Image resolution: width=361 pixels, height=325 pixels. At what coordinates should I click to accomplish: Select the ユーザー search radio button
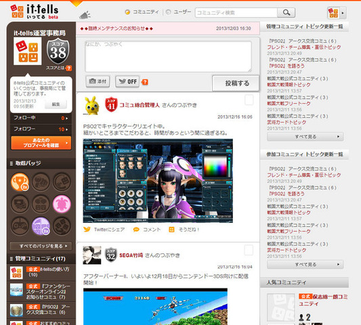[168, 12]
